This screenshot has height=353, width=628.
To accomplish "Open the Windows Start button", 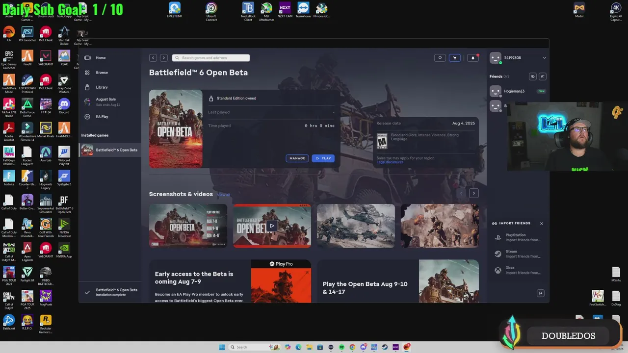I will [222, 347].
